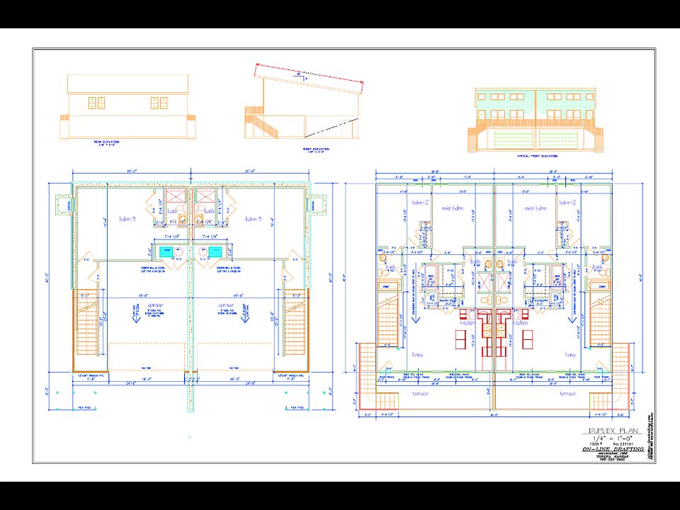
Task: Click the cyan sink in left lower unit
Action: pyautogui.click(x=166, y=251)
